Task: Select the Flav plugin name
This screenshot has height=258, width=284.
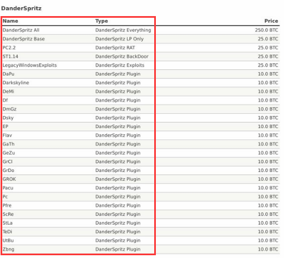Action: pyautogui.click(x=7, y=135)
